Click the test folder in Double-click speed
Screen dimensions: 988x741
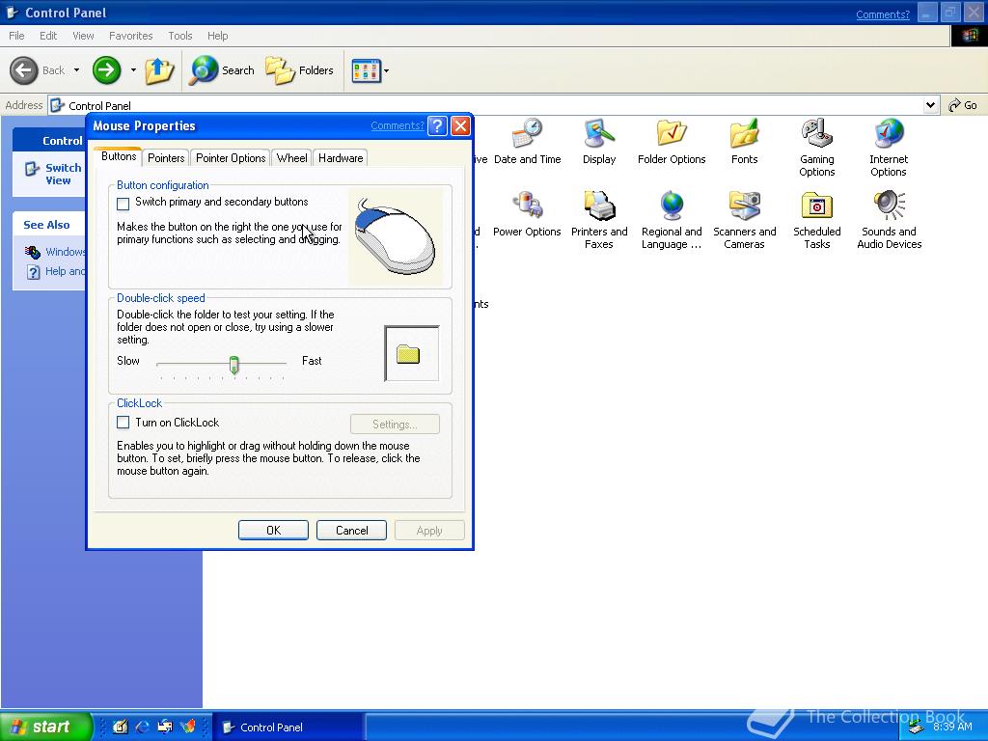point(408,355)
